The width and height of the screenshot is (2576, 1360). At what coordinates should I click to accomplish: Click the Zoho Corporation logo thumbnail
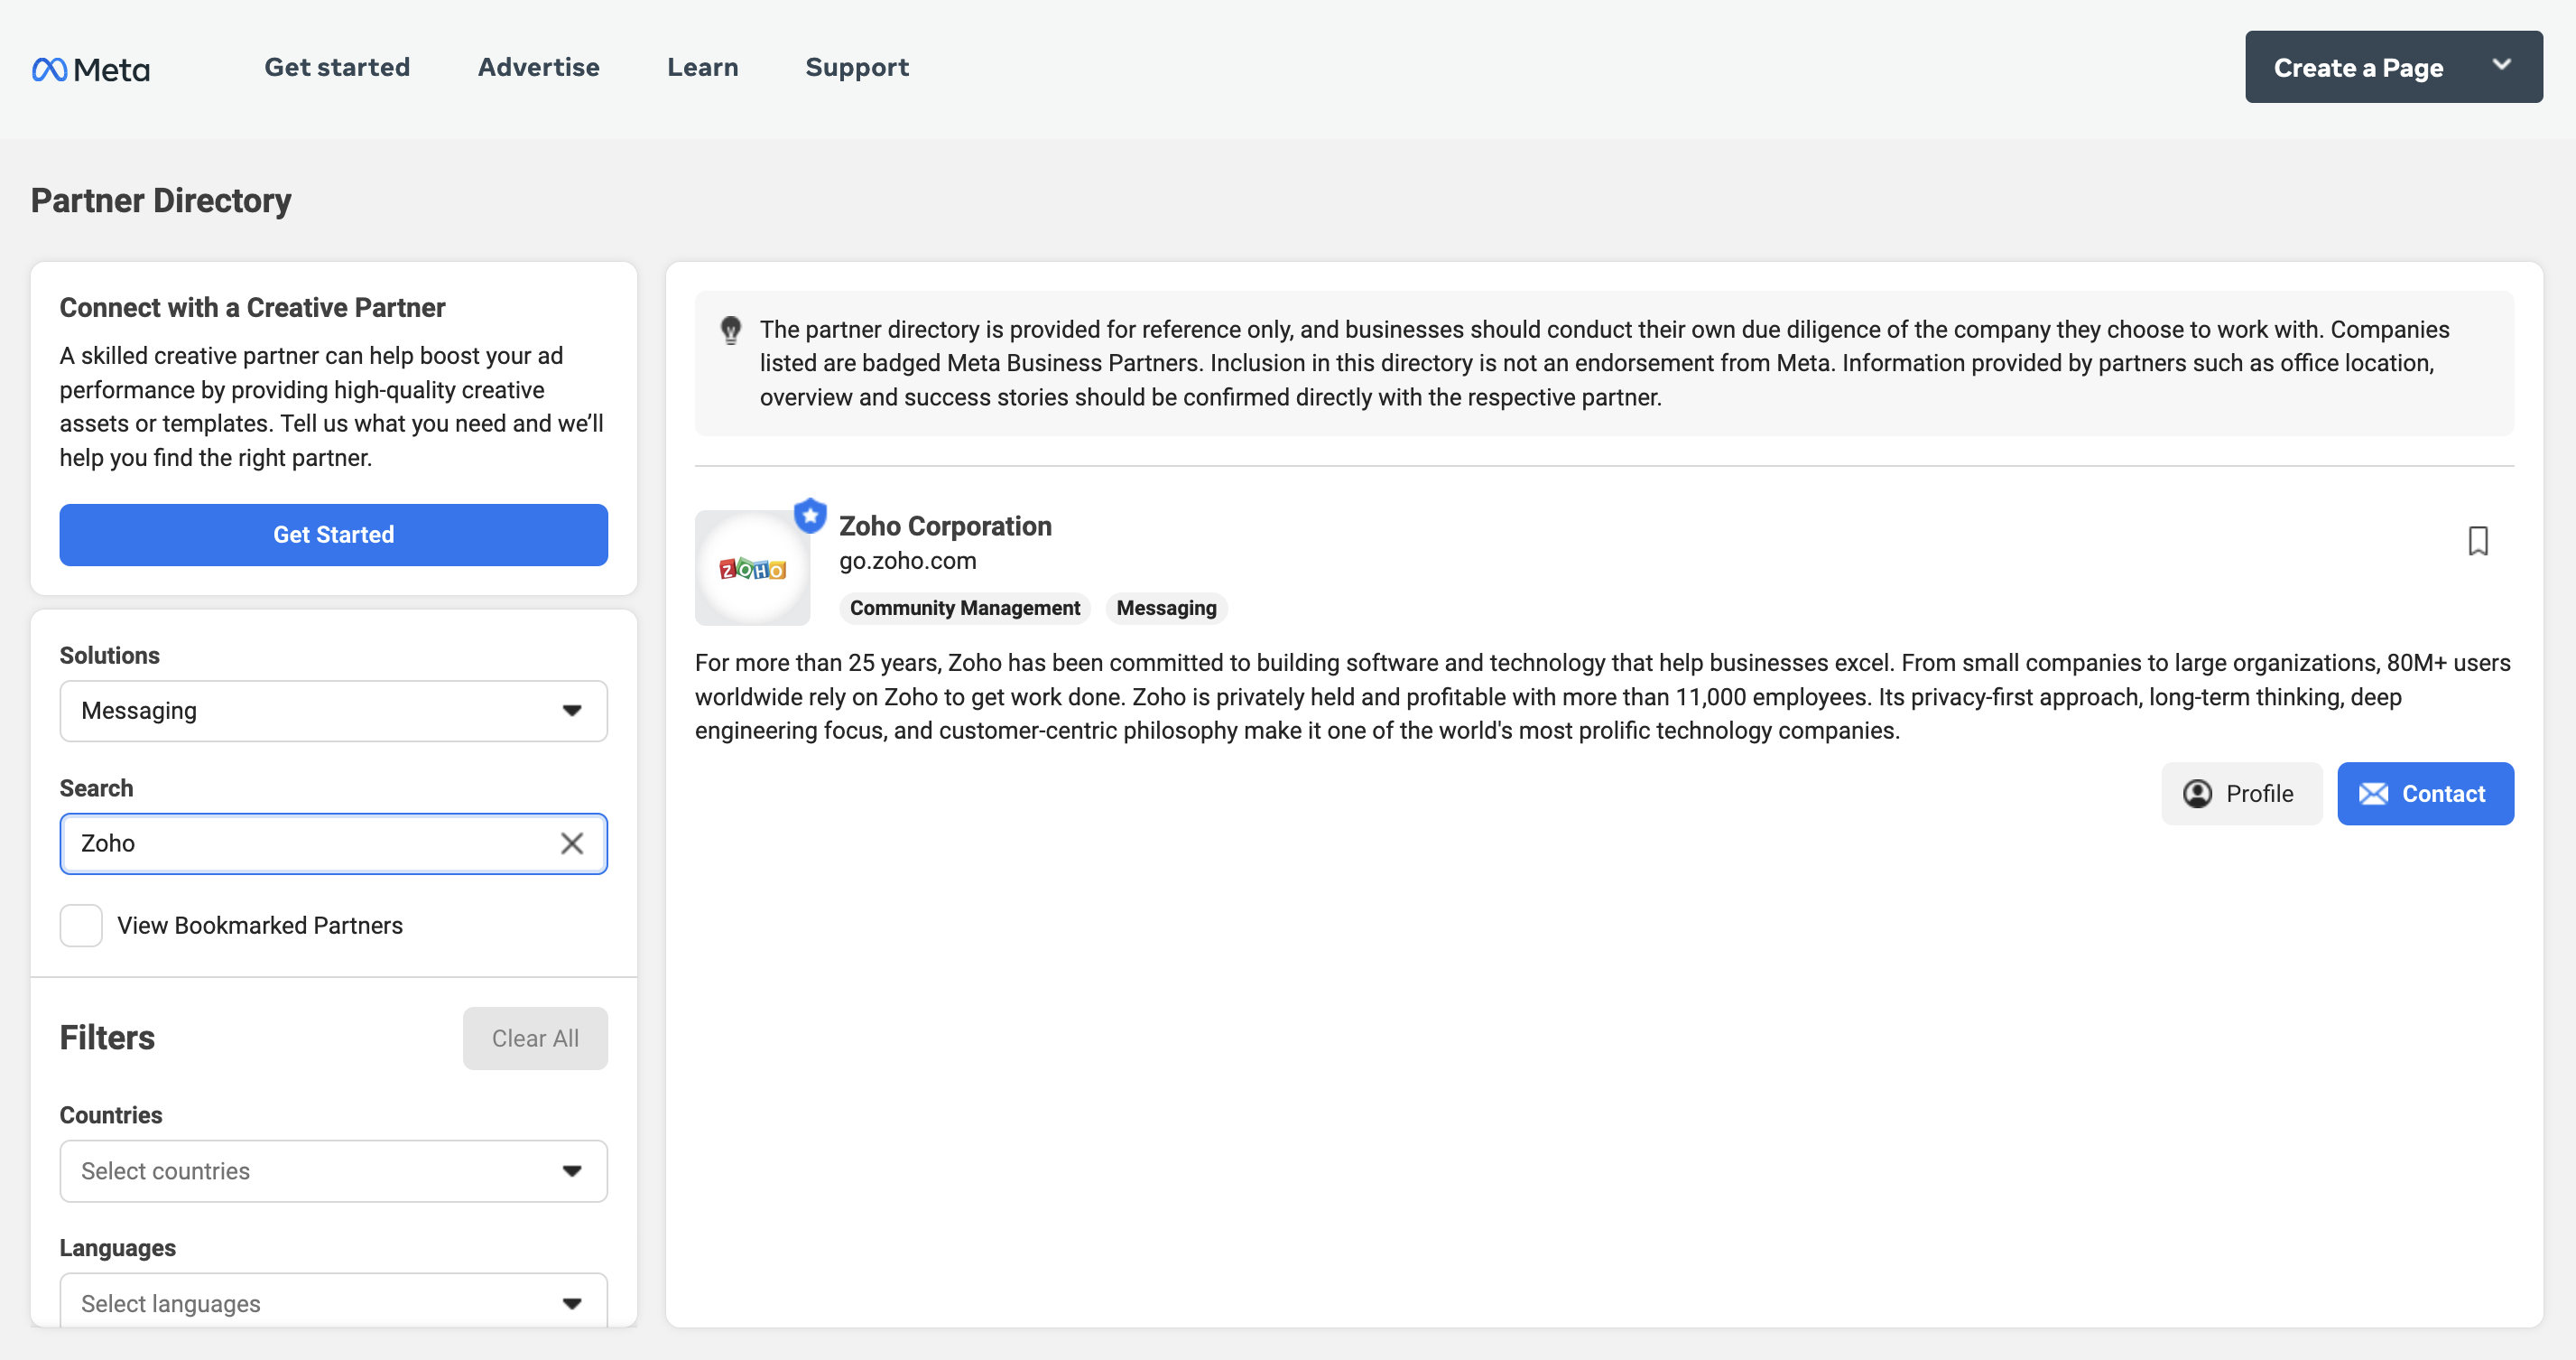tap(752, 568)
